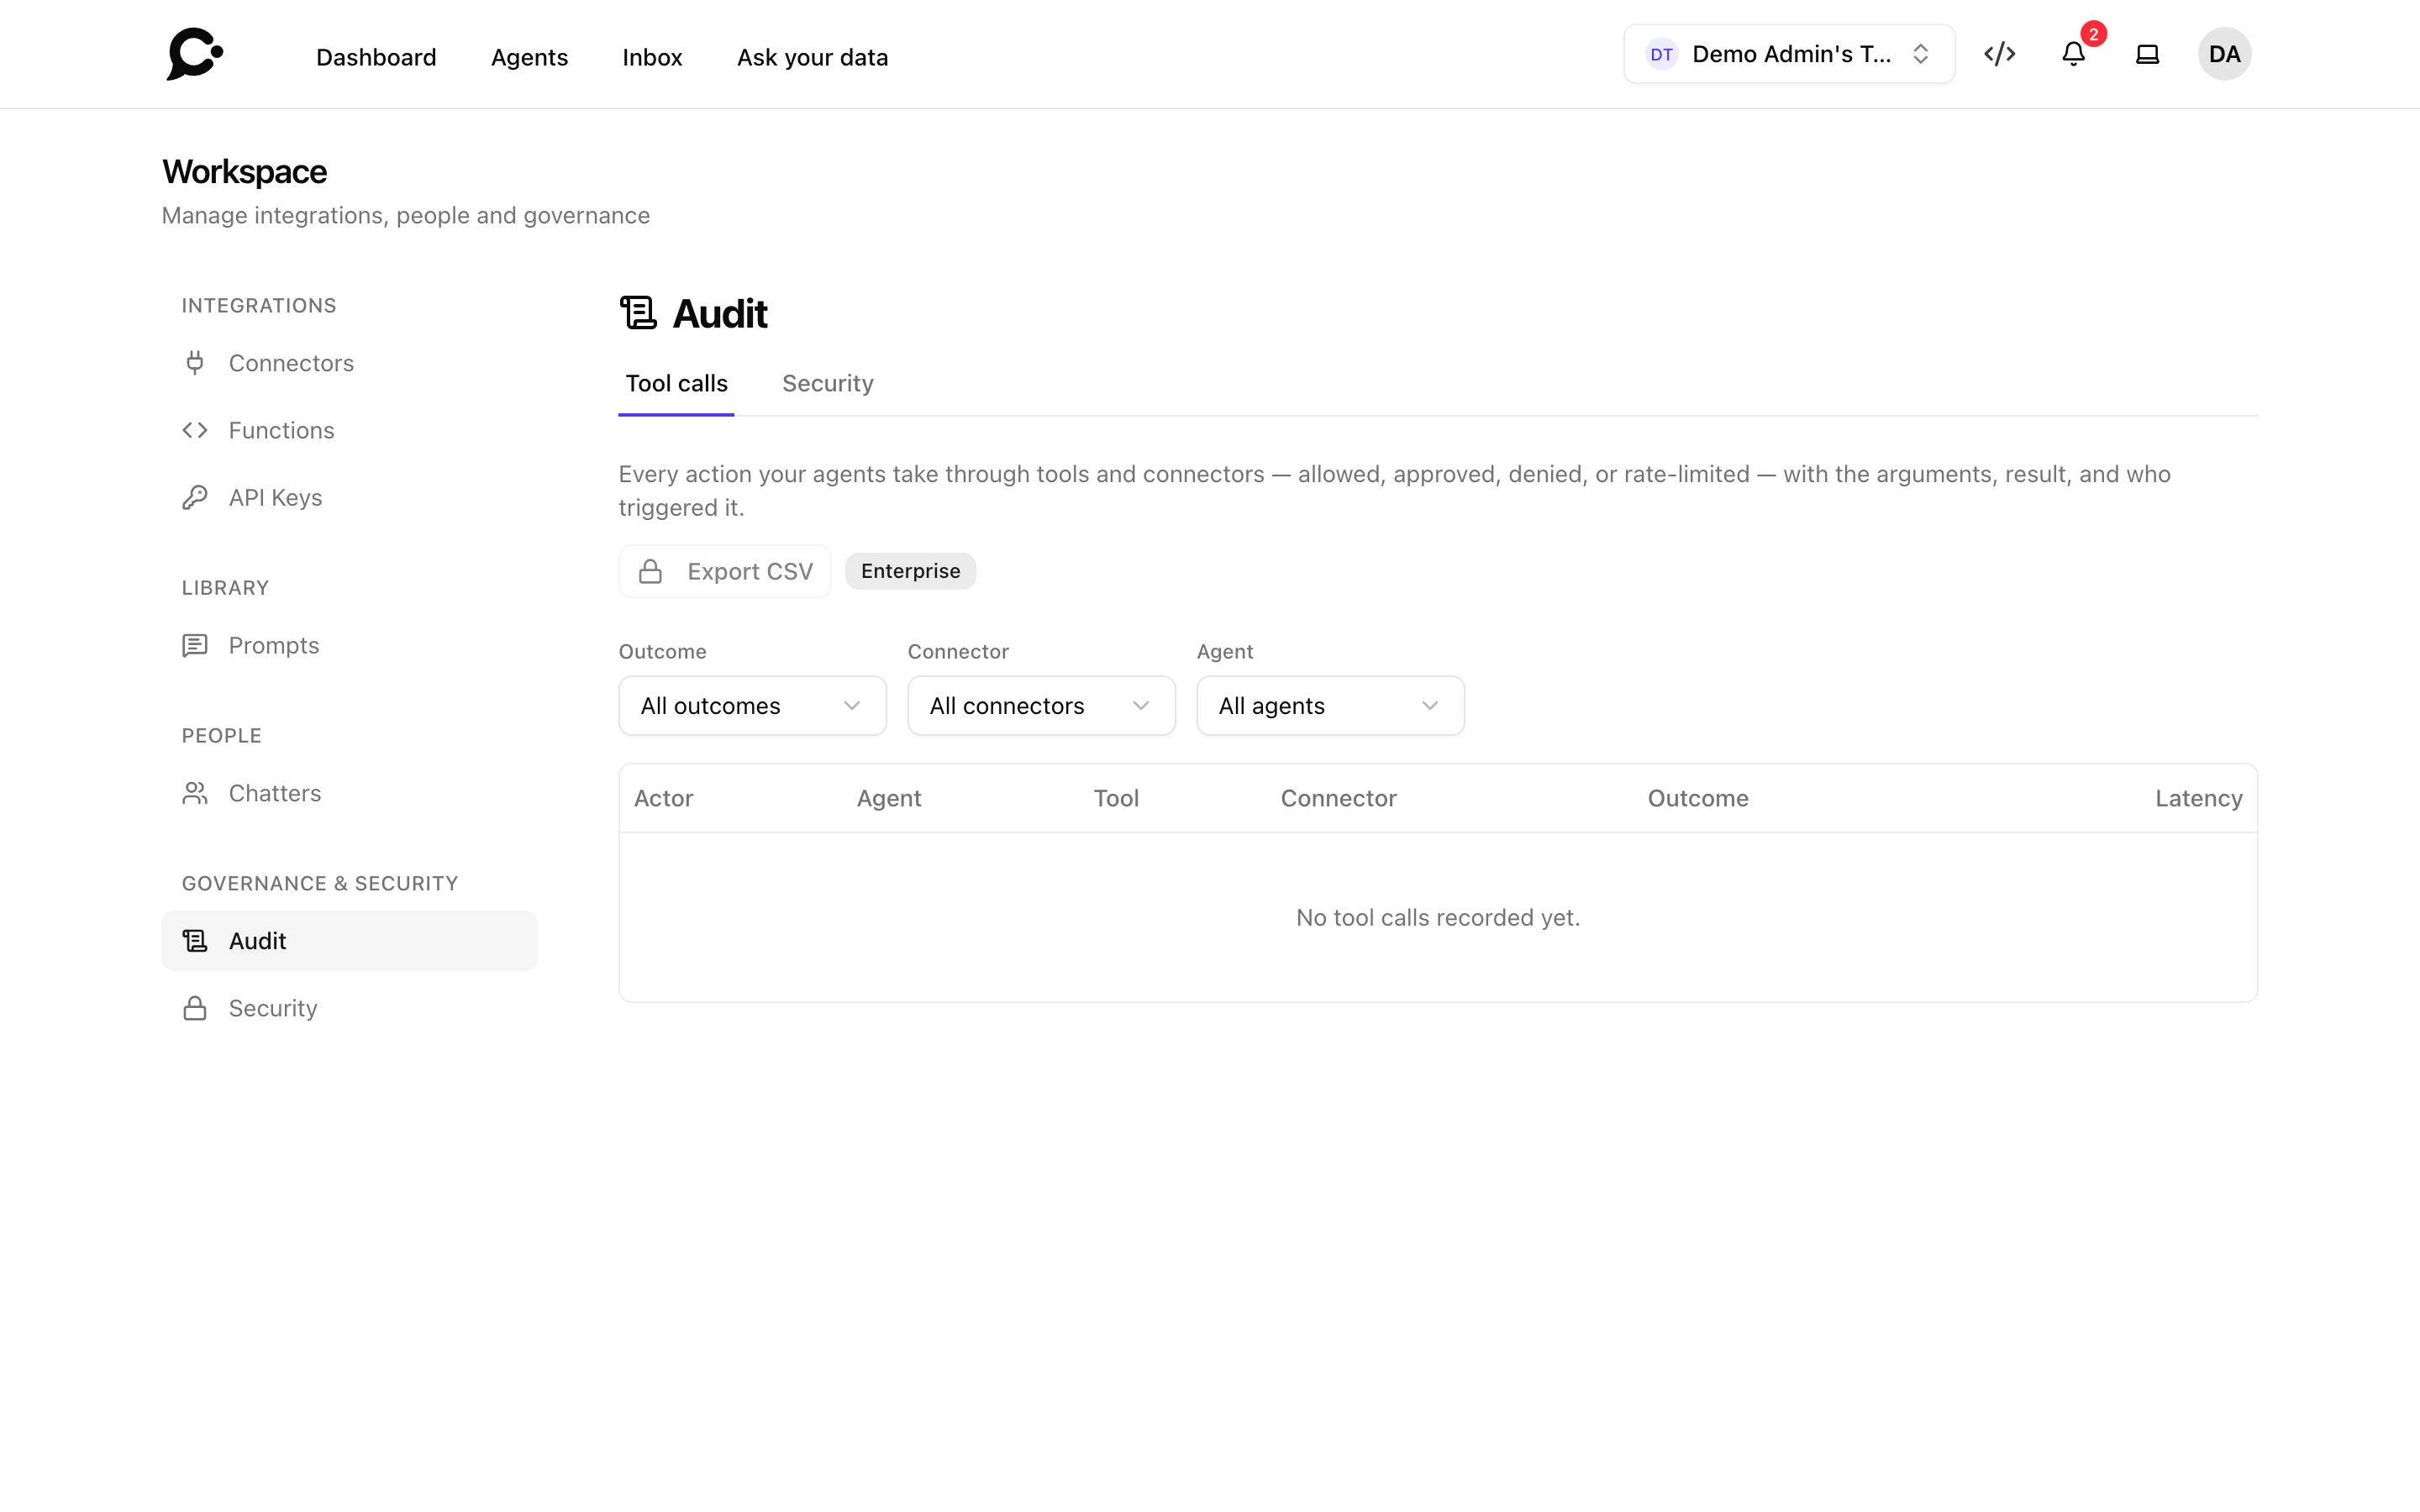This screenshot has width=2420, height=1512.
Task: Click the Connectors plug icon
Action: 195,363
